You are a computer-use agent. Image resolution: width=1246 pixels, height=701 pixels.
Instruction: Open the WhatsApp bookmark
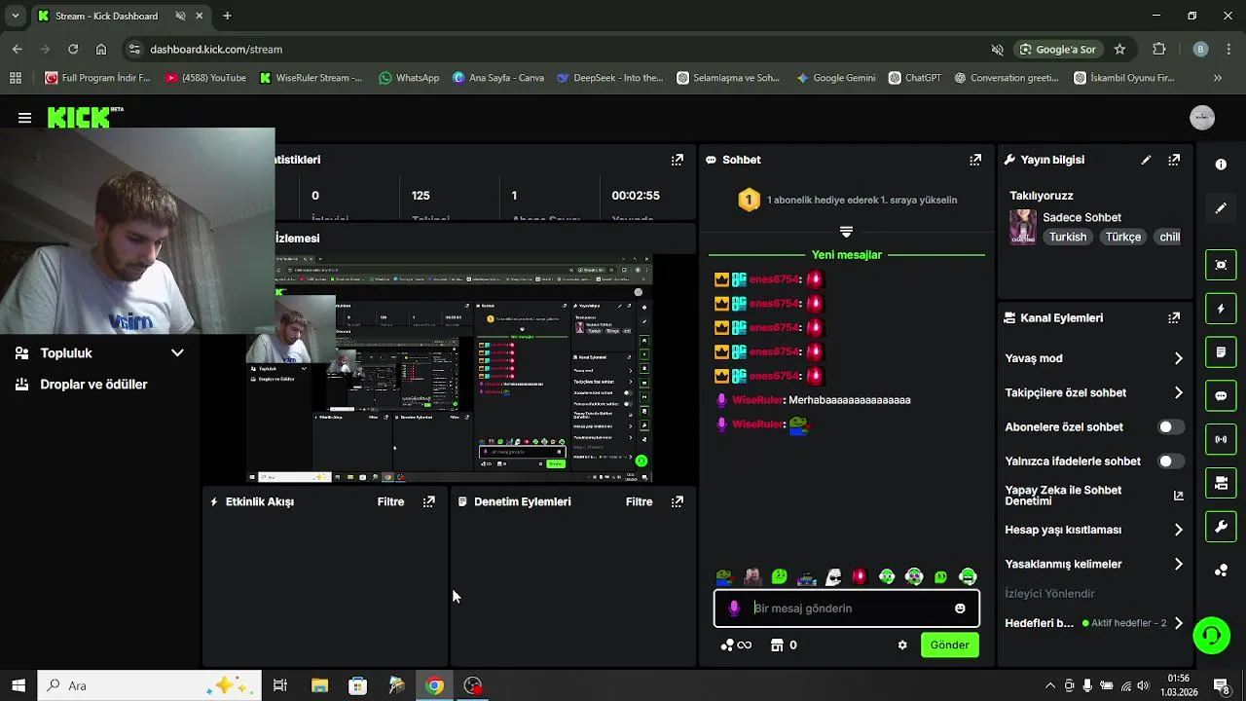[409, 78]
